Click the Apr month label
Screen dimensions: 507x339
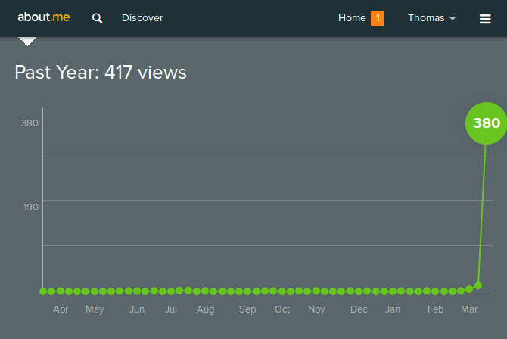pyautogui.click(x=61, y=309)
